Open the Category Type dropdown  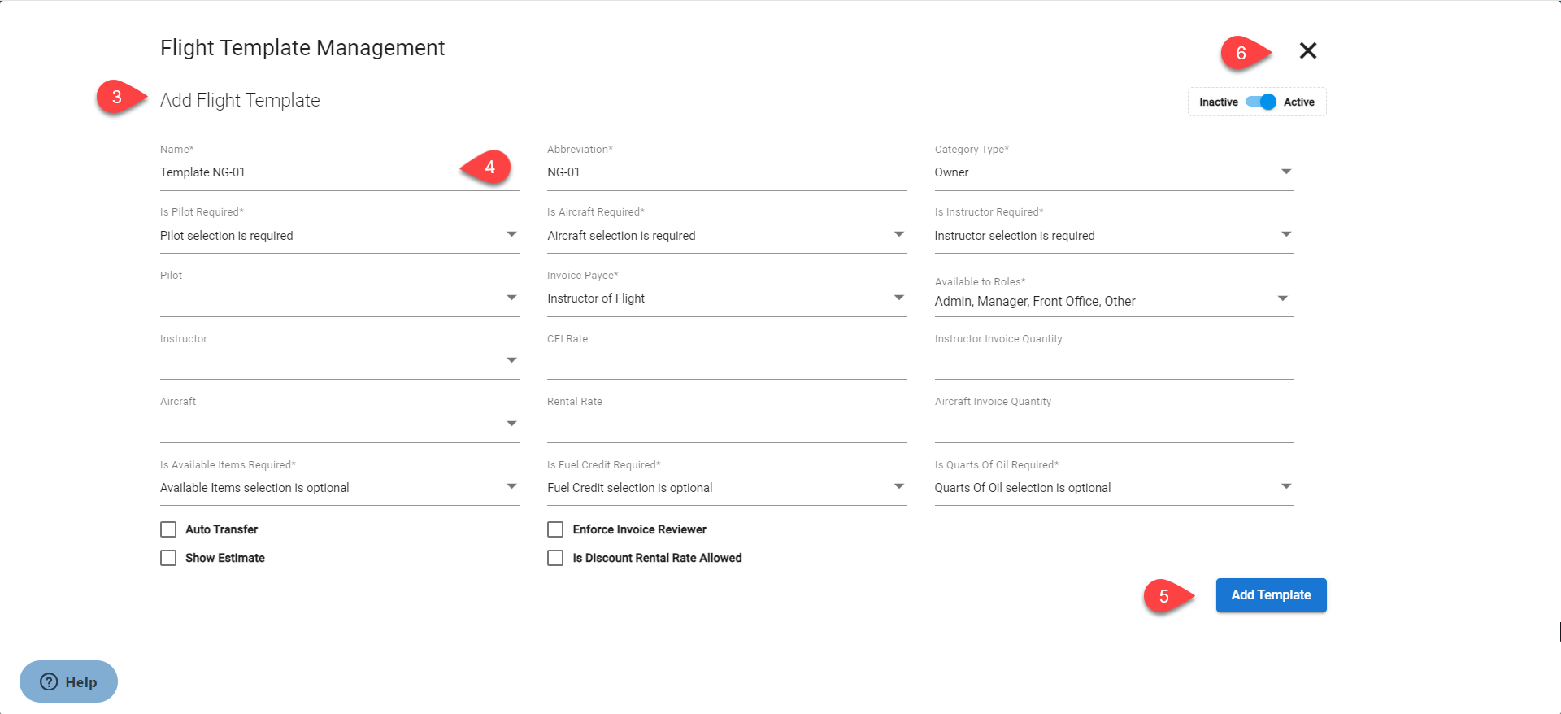click(x=1113, y=172)
